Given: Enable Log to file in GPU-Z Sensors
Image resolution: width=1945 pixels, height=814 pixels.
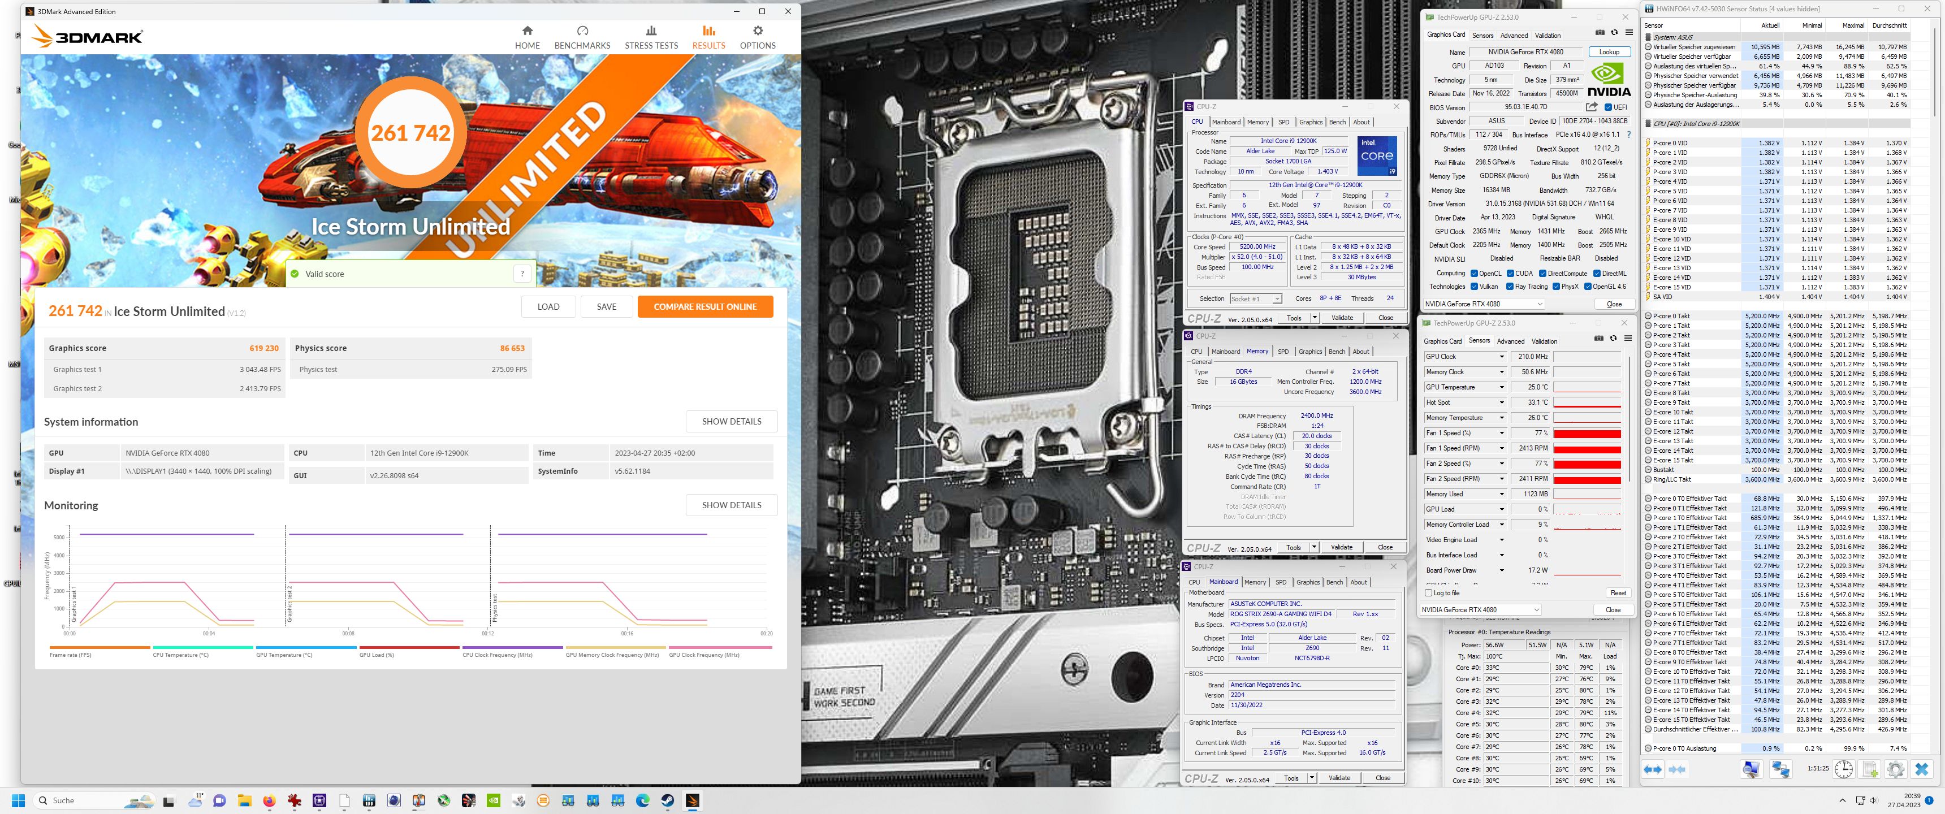Looking at the screenshot, I should 1428,593.
